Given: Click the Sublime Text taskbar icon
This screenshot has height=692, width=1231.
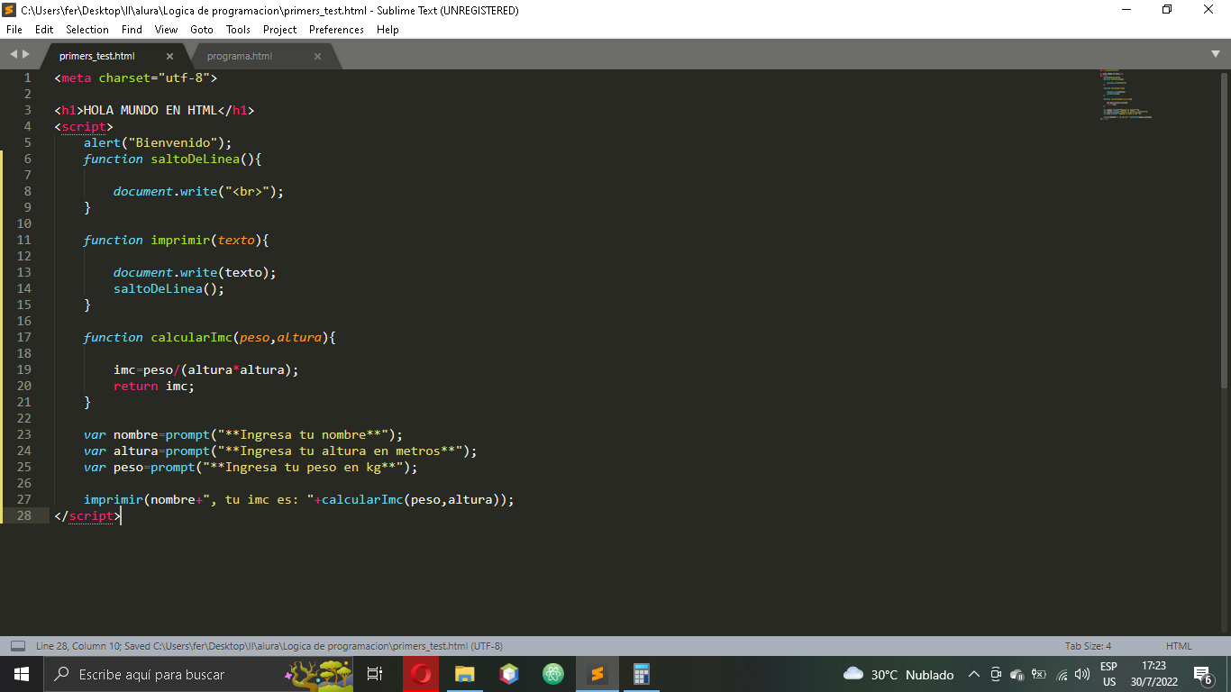Looking at the screenshot, I should click(x=597, y=674).
